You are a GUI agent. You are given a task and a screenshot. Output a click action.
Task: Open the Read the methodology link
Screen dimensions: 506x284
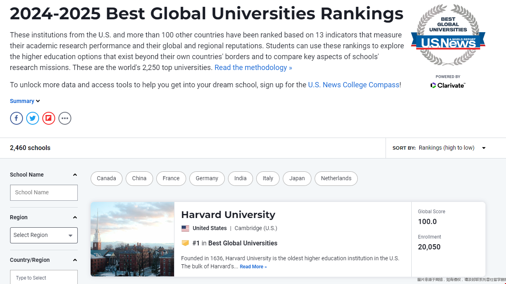click(253, 68)
